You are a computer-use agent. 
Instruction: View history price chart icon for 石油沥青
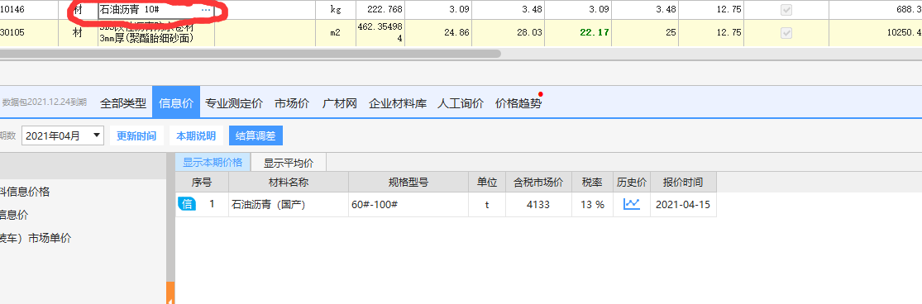632,204
